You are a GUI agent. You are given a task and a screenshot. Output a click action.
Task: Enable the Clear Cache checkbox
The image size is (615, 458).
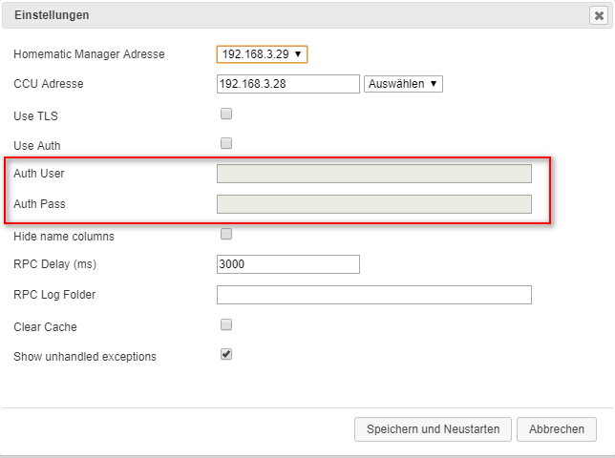(x=226, y=324)
